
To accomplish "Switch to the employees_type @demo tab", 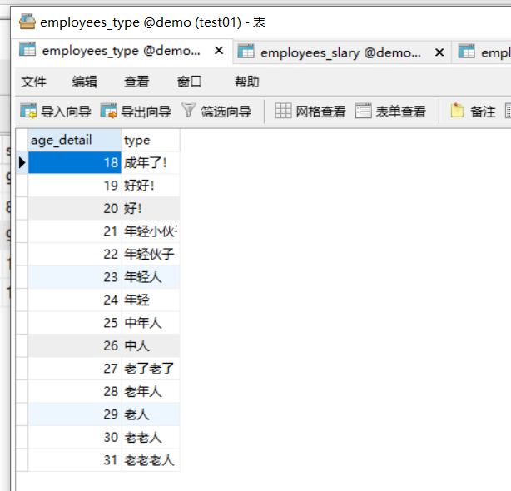I will [122, 51].
